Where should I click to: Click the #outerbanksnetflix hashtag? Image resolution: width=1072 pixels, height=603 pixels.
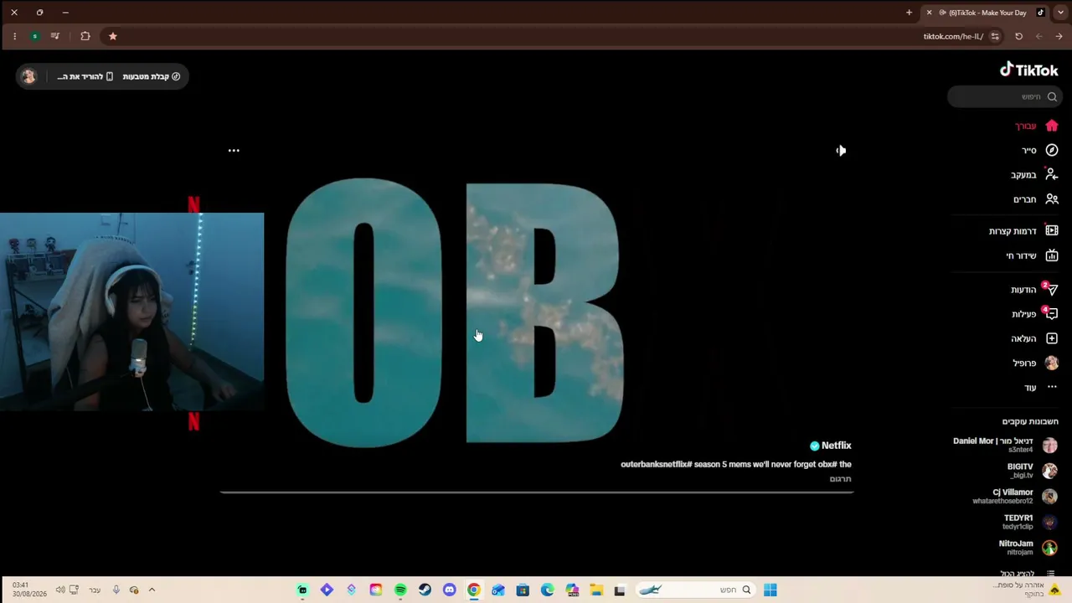point(657,464)
